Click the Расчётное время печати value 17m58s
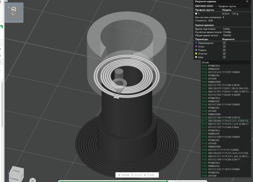 pos(227,32)
